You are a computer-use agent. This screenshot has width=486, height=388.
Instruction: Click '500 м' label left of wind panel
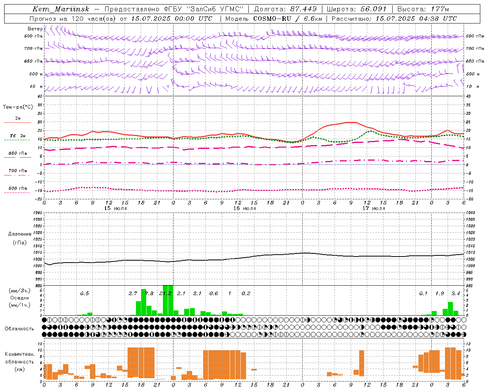(x=36, y=74)
